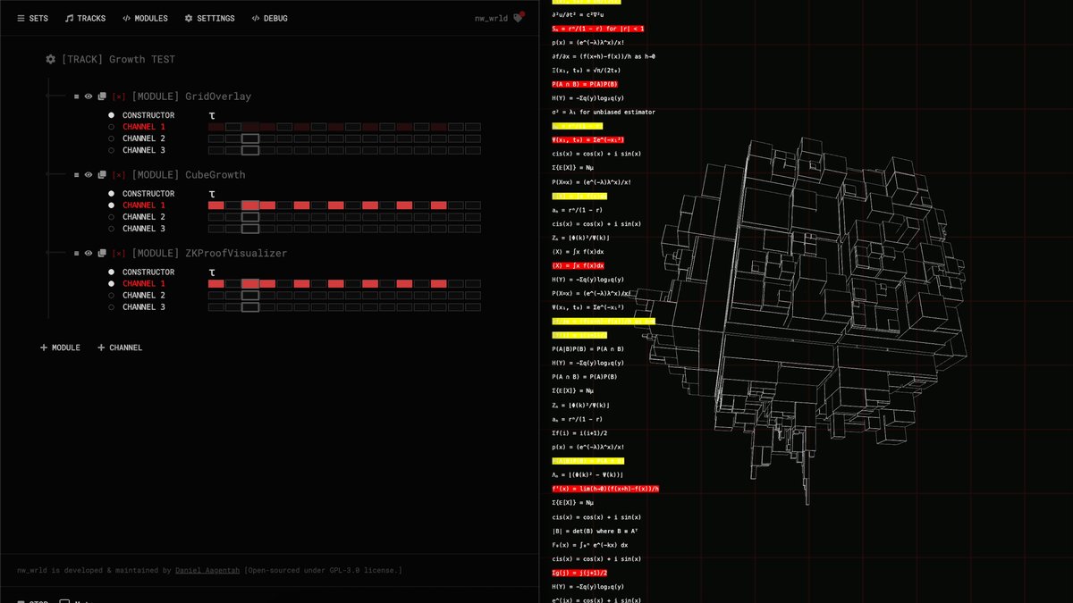This screenshot has width=1073, height=603.
Task: Click the duplicate icon for GridOverlay module
Action: click(x=102, y=96)
